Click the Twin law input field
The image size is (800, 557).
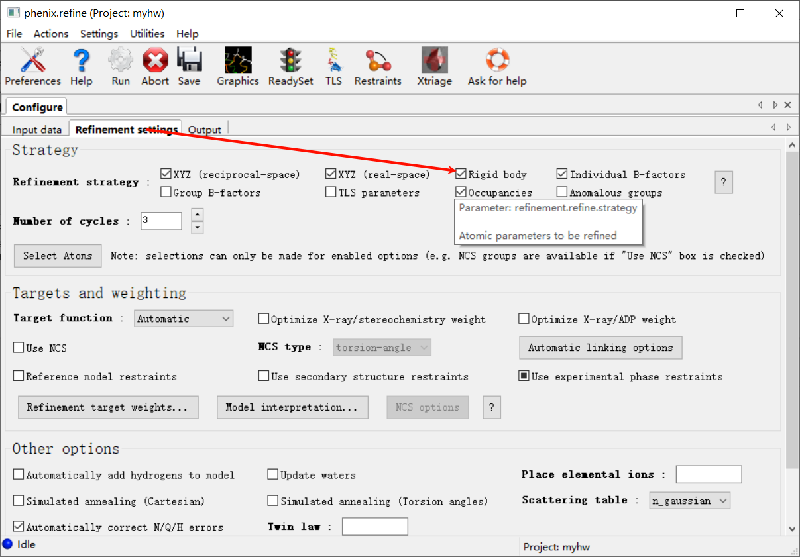(x=374, y=527)
